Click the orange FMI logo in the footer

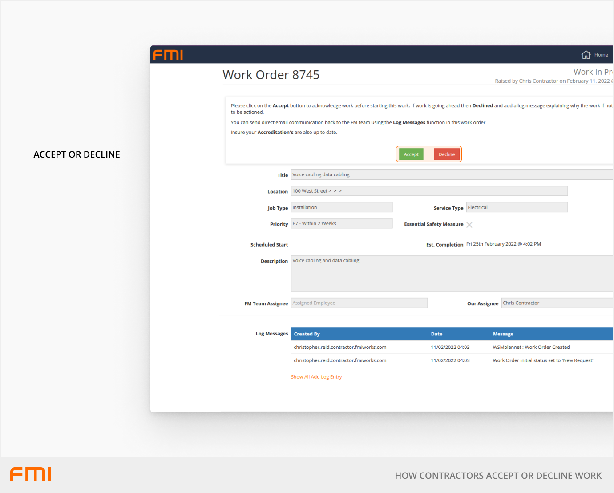pyautogui.click(x=31, y=474)
